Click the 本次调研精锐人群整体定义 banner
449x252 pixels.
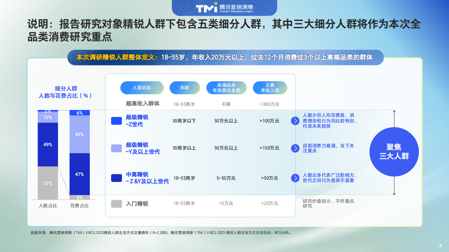(x=225, y=57)
